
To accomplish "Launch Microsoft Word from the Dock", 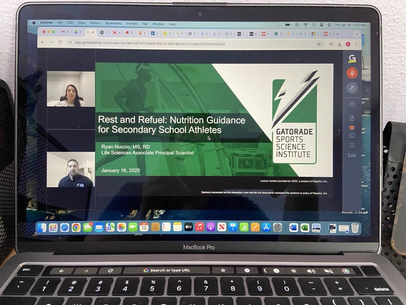I will pyautogui.click(x=294, y=228).
